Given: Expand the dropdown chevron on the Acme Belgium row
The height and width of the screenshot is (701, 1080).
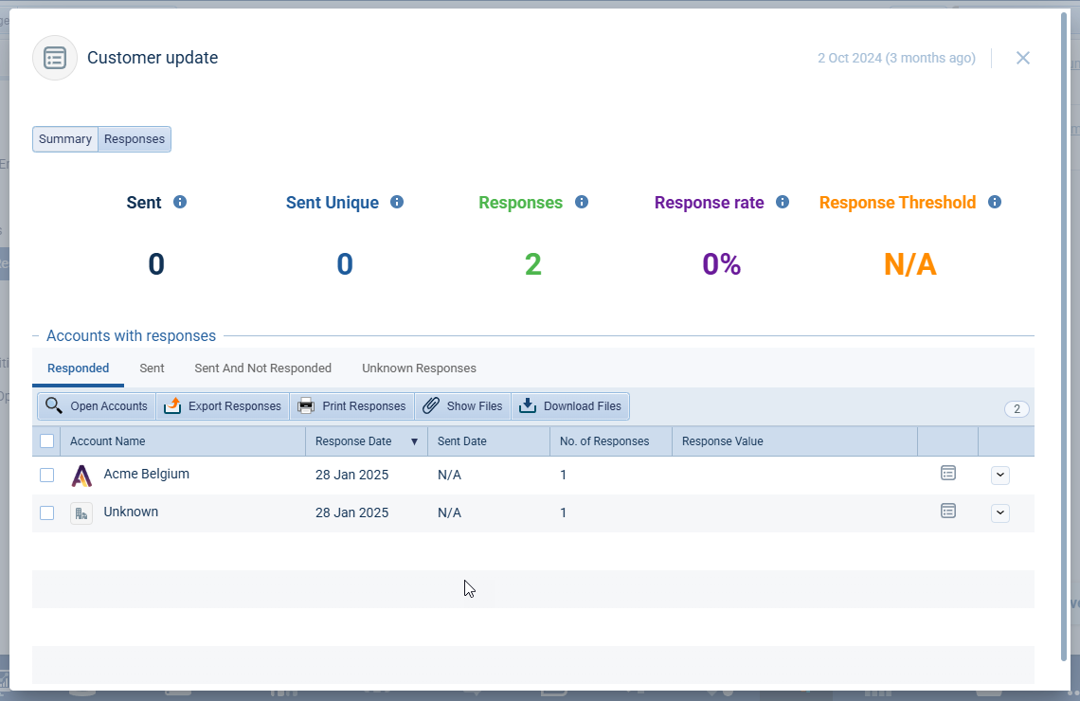Looking at the screenshot, I should (1000, 474).
